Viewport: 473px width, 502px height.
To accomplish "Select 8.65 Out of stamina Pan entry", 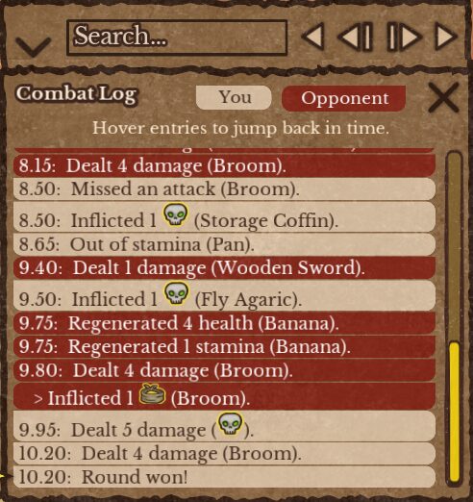I will click(224, 244).
